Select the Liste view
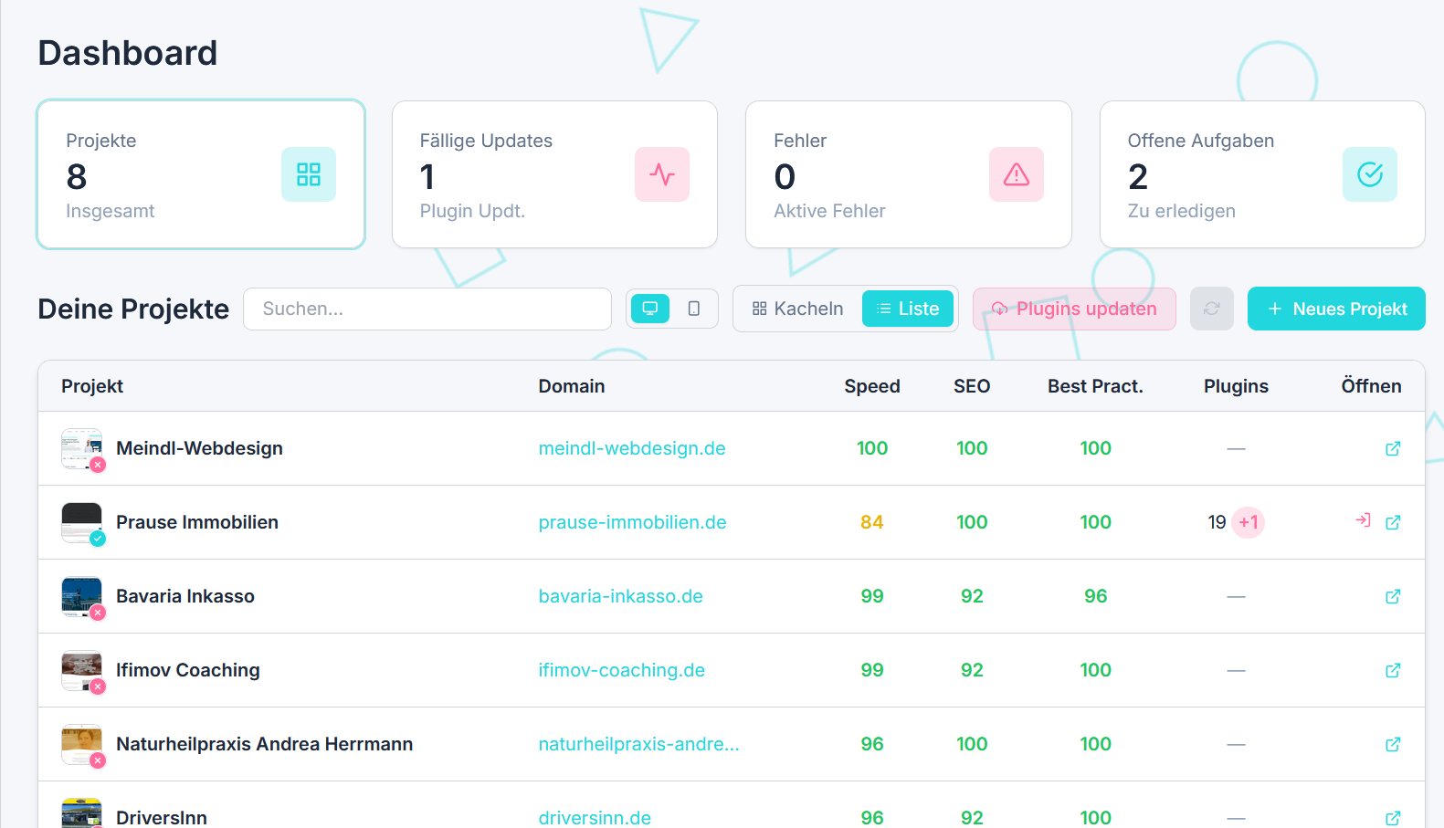1444x828 pixels. [908, 309]
